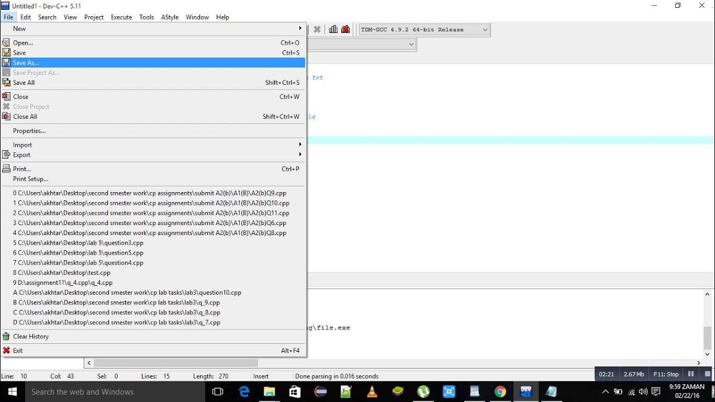Image resolution: width=715 pixels, height=402 pixels.
Task: Open Windows Store from taskbar
Action: pos(295,391)
